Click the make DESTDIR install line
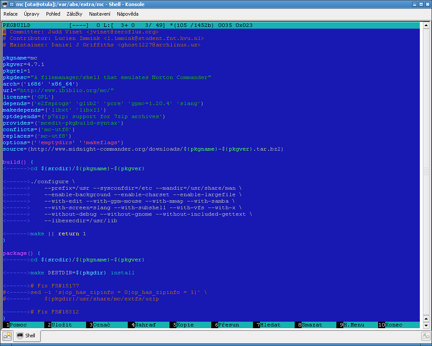Image resolution: width=432 pixels, height=346 pixels. click(83, 273)
